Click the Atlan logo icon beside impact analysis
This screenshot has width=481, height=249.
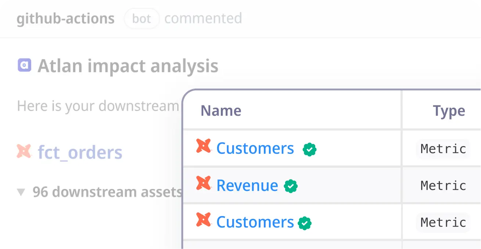[x=25, y=65]
